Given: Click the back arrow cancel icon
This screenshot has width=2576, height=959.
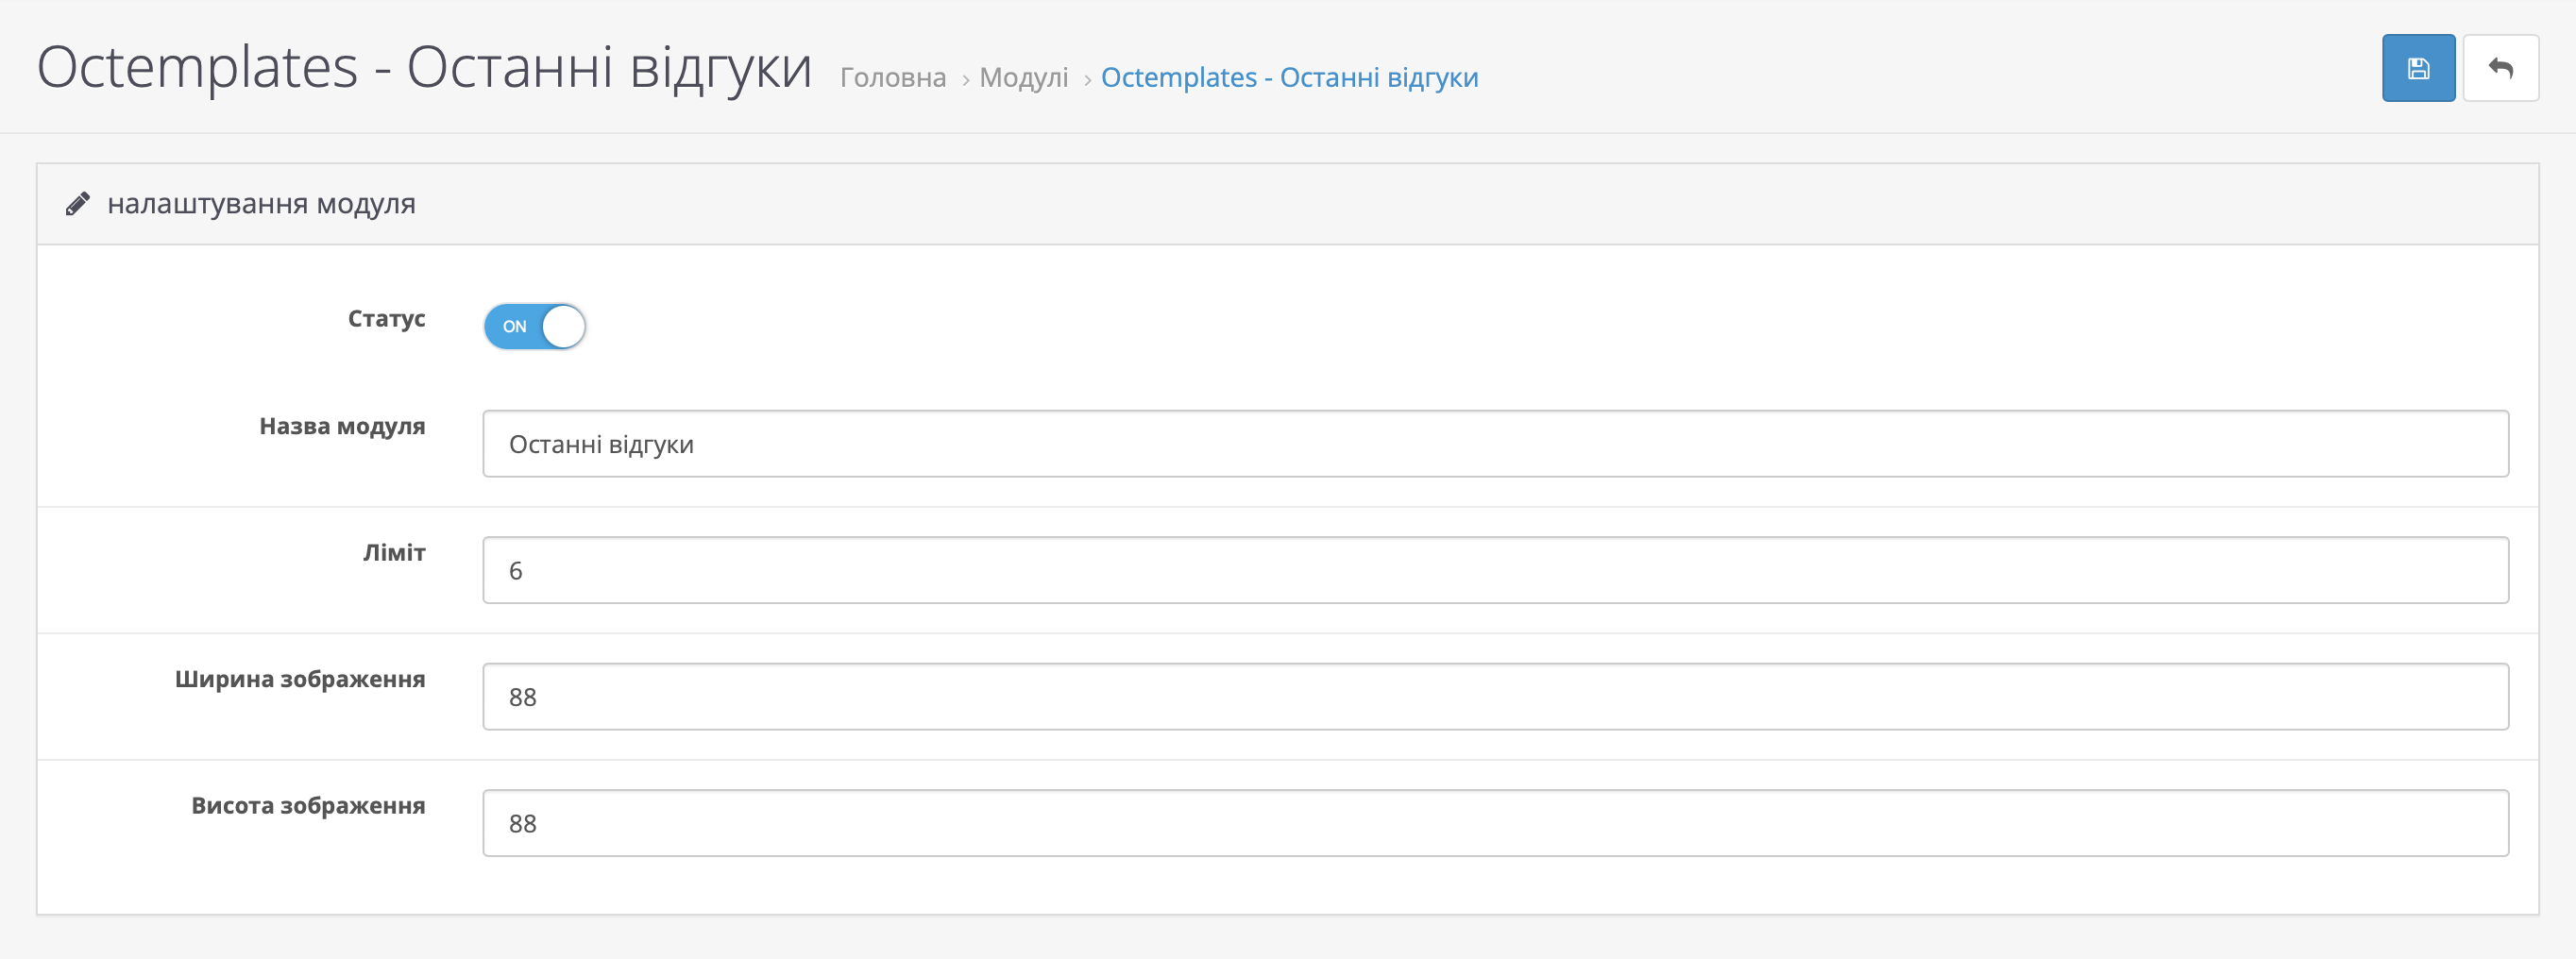Looking at the screenshot, I should (x=2499, y=68).
